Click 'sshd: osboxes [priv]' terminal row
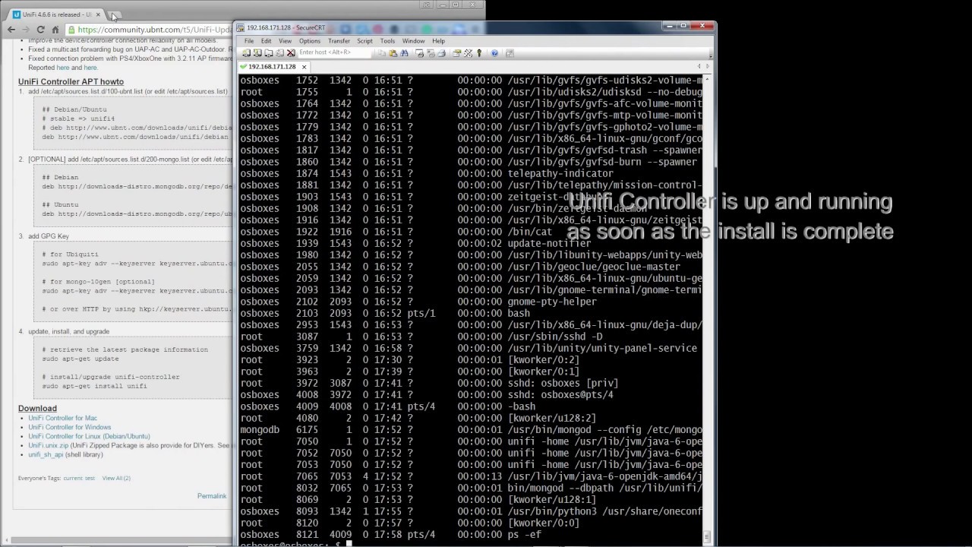Image resolution: width=972 pixels, height=547 pixels. click(471, 383)
